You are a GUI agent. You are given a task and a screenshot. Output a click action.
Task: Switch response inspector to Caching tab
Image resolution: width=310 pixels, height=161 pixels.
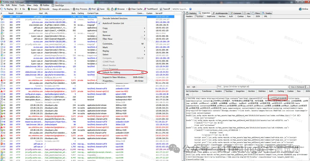280,91
